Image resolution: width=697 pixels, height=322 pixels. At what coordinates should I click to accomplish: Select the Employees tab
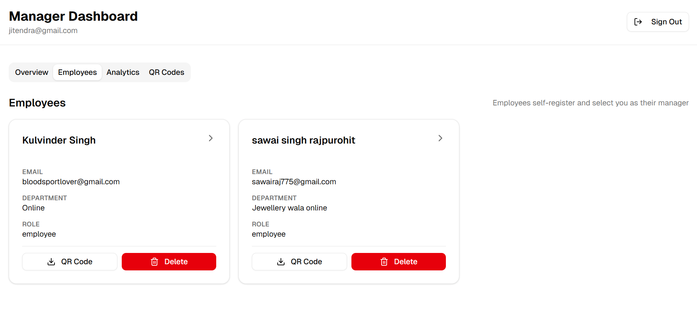(x=77, y=72)
